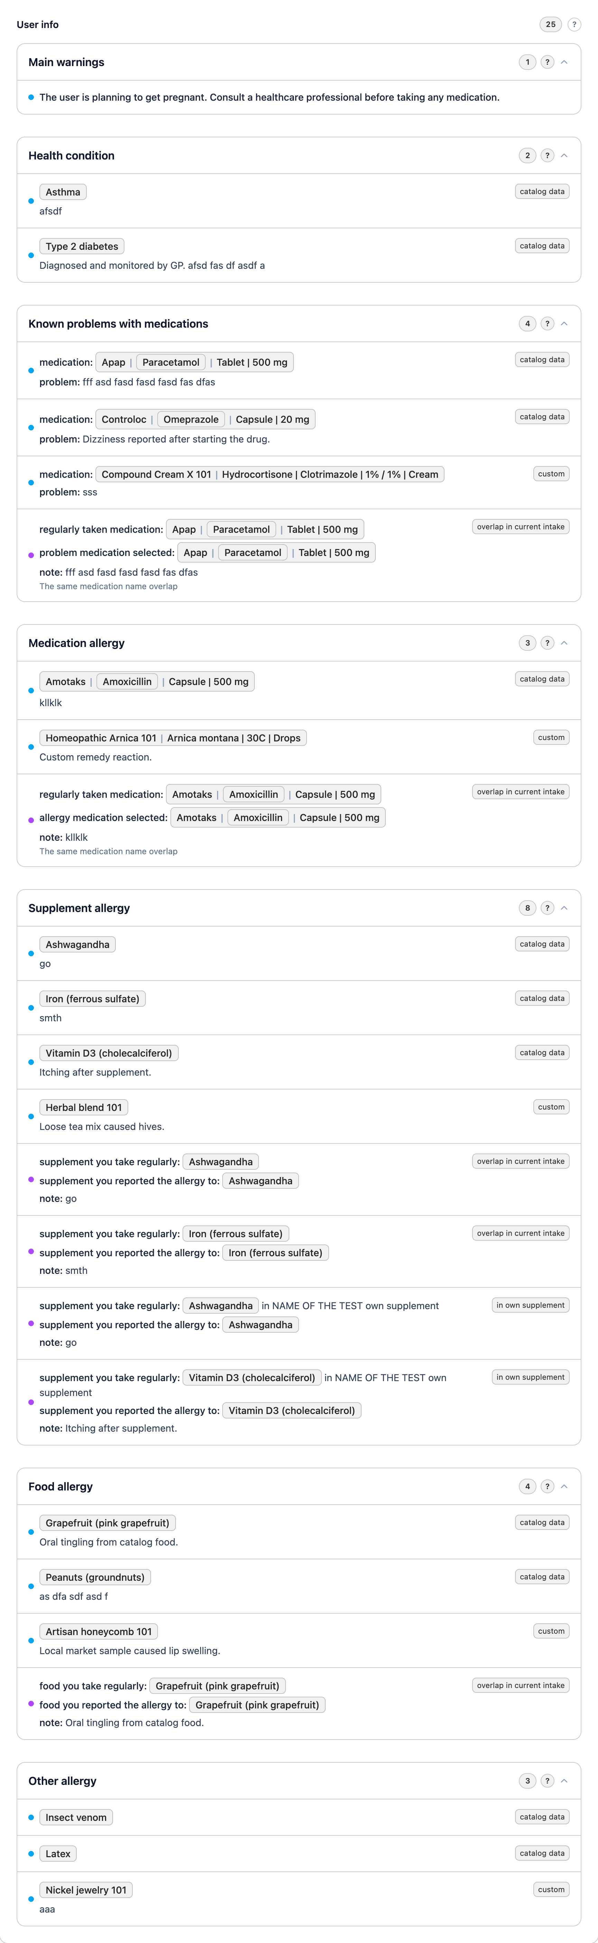Screen dimensions: 598x1943
Task: Open help for Food allergy section
Action: [548, 1487]
